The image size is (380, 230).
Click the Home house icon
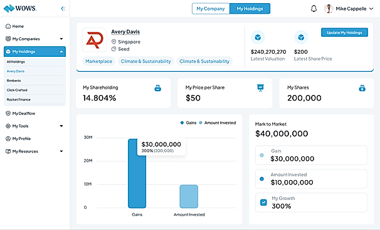pos(8,26)
